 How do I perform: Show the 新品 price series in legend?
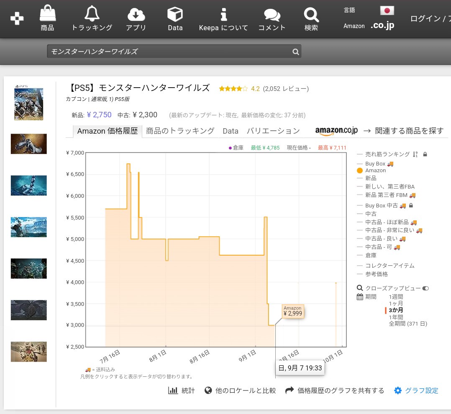[x=371, y=179]
